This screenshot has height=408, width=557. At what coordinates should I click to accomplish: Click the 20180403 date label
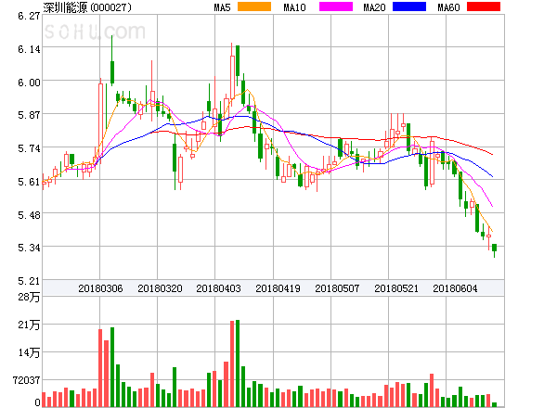coord(218,288)
